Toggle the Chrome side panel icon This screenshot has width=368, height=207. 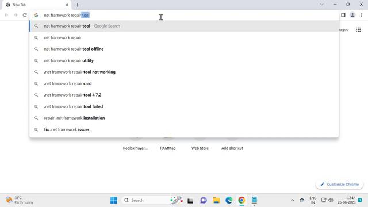343,15
